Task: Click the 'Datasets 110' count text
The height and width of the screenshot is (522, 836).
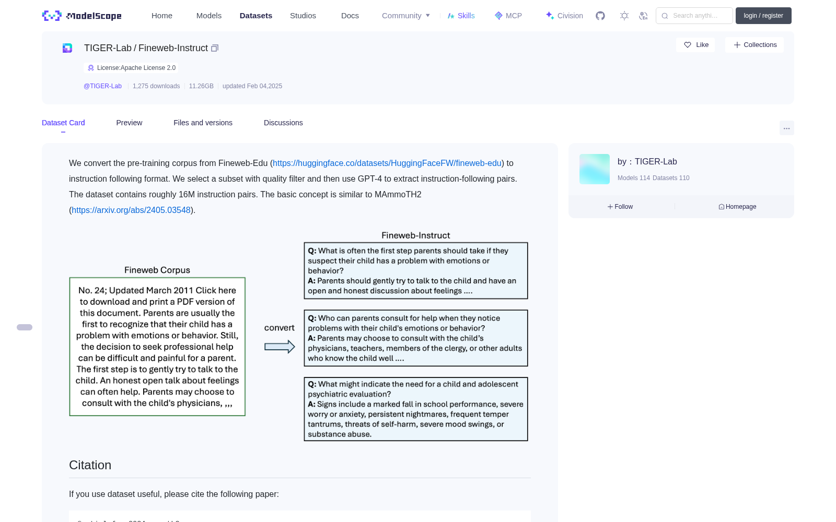Action: [x=671, y=178]
